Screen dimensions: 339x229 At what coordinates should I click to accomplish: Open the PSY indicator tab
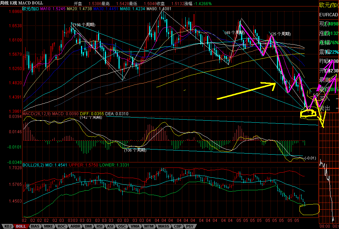pyautogui.click(x=190, y=226)
